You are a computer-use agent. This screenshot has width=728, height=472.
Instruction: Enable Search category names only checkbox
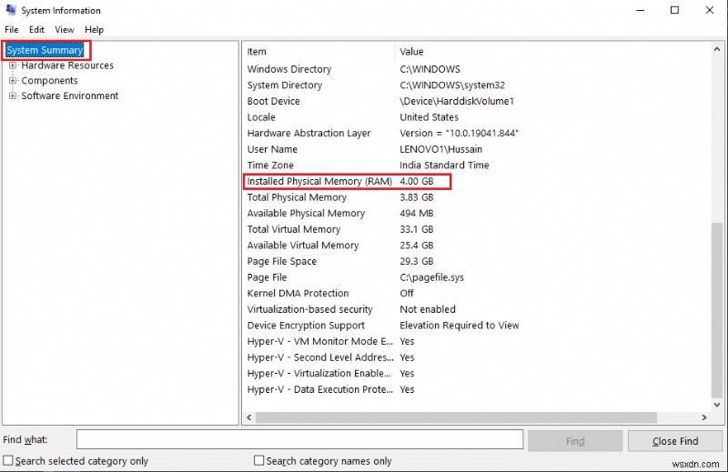pyautogui.click(x=259, y=460)
